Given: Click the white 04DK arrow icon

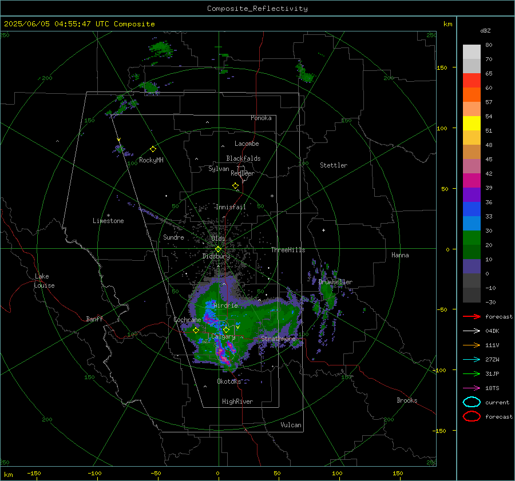Looking at the screenshot, I should click(x=472, y=331).
